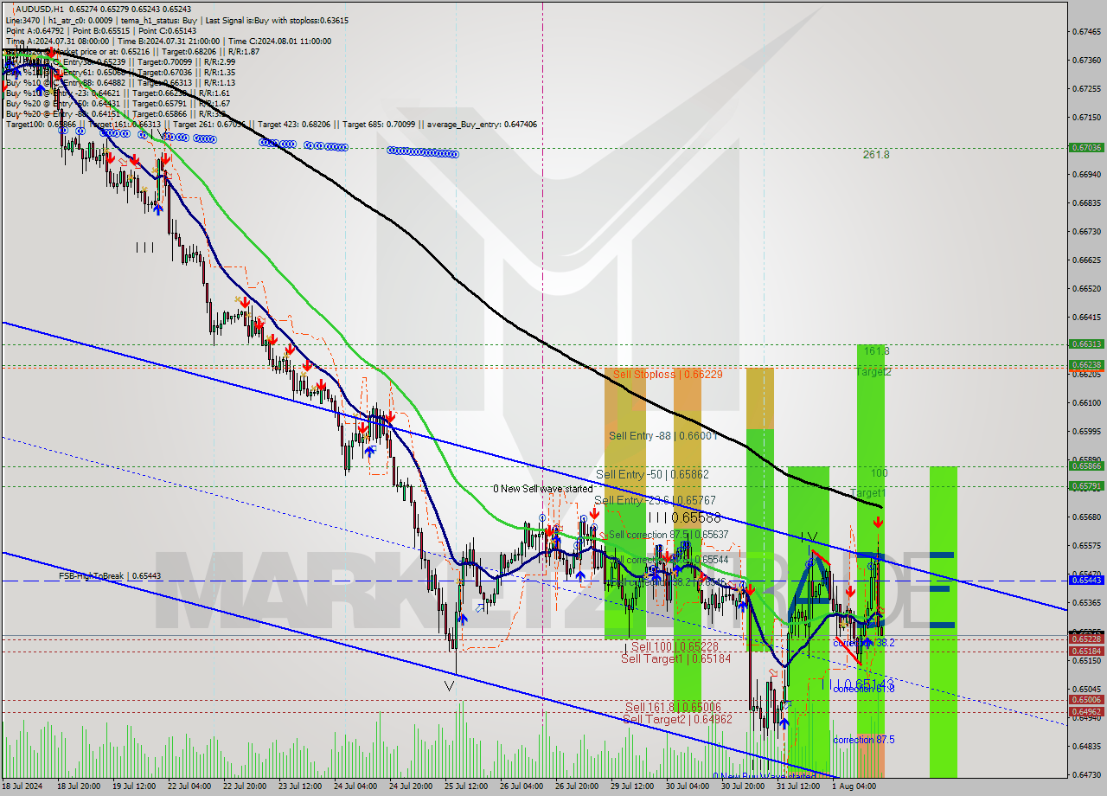Click the '24 Jul 20:00' time axis label
The width and height of the screenshot is (1107, 796).
pyautogui.click(x=411, y=787)
